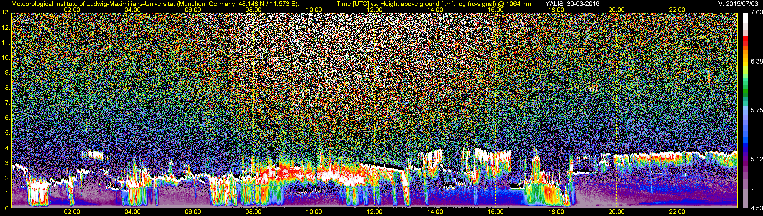Click 22:00 on the top time axis
Screen dimensions: 763x216
(677, 10)
